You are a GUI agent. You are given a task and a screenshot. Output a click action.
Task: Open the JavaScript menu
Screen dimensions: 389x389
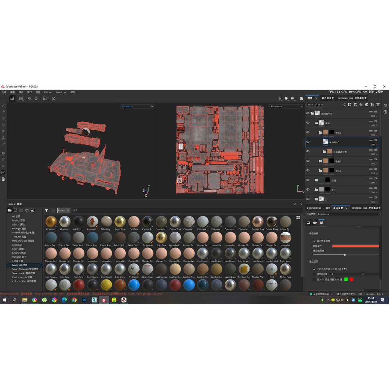61,92
